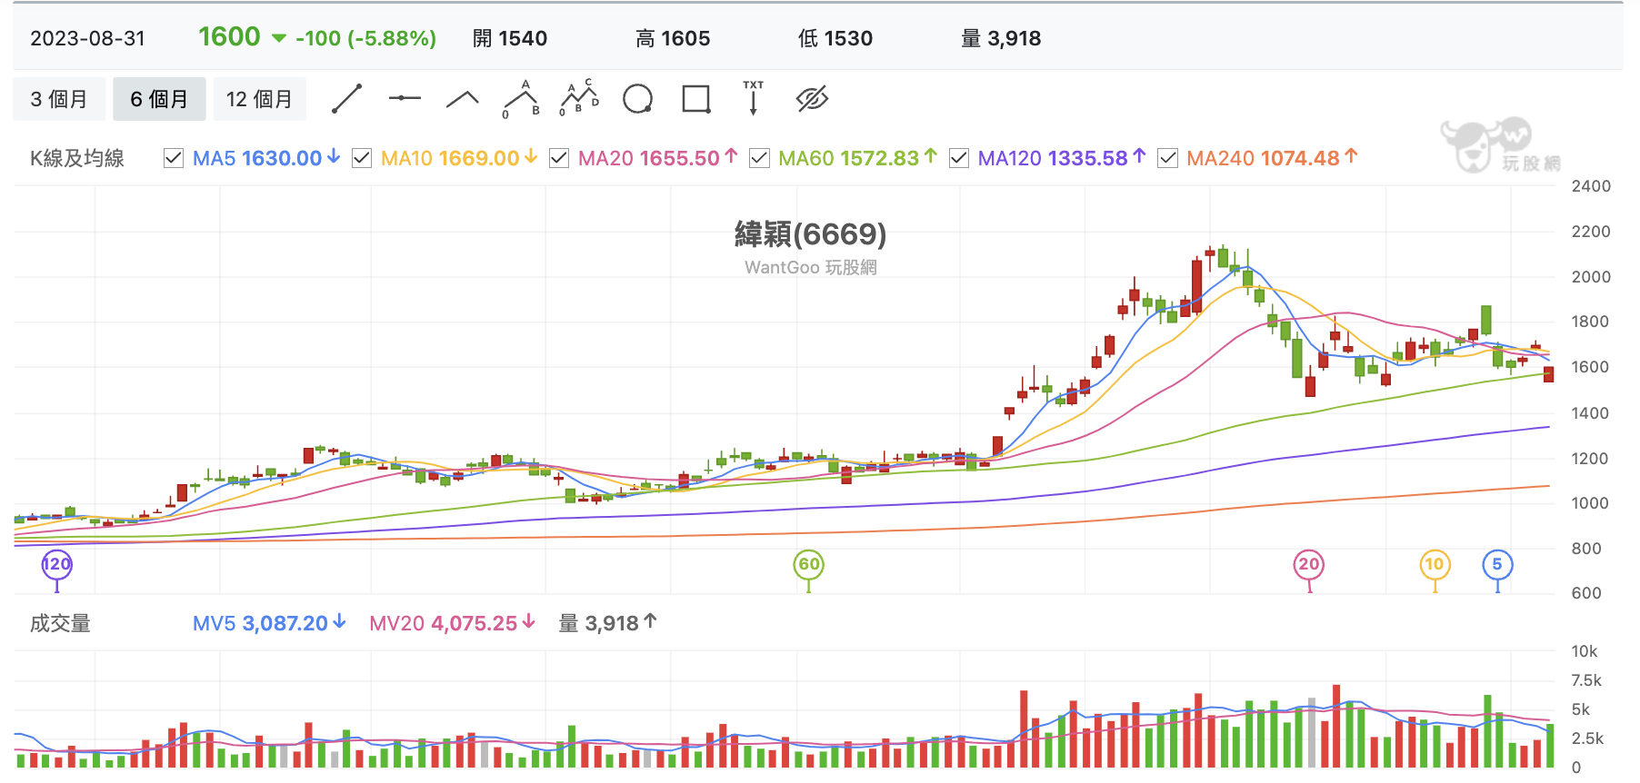Image resolution: width=1640 pixels, height=783 pixels.
Task: Uncheck the MA120 moving average checkbox
Action: coord(959,158)
